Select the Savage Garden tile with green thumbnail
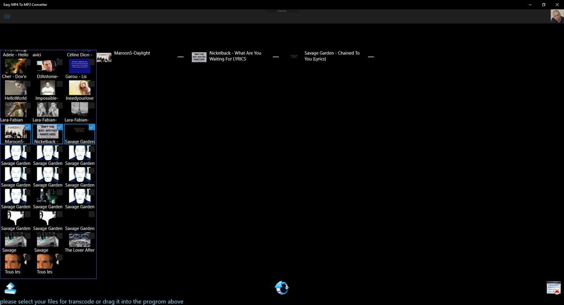The height and width of the screenshot is (305, 564). tap(47, 196)
